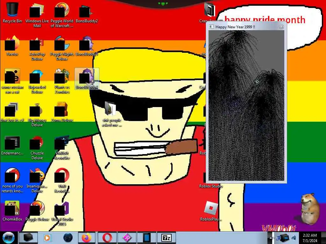326x244 pixels.
Task: Click the dark globe taskbar icon
Action: (68, 238)
